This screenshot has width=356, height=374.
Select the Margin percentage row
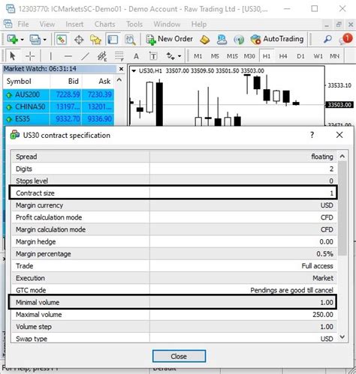(174, 254)
